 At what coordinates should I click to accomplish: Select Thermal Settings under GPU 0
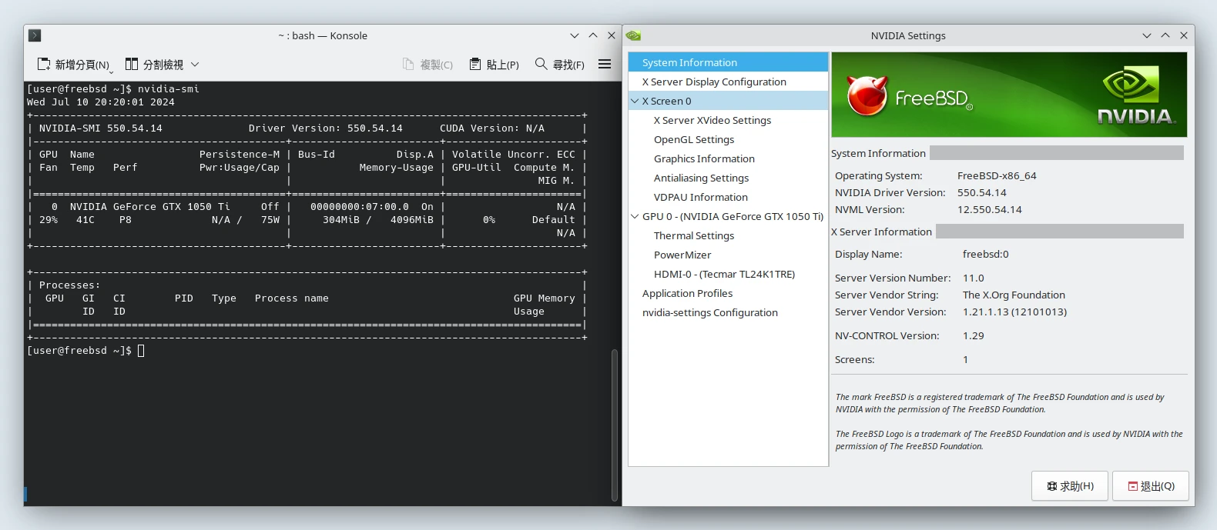coord(694,236)
